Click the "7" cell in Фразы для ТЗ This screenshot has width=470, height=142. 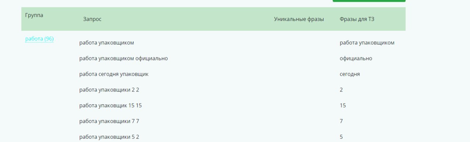(x=341, y=122)
